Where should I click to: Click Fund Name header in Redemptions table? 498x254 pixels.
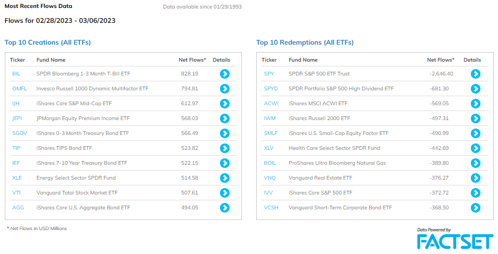[x=303, y=60]
